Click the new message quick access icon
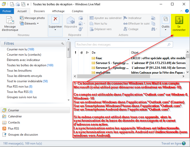This screenshot has height=147, width=190. 12,4
